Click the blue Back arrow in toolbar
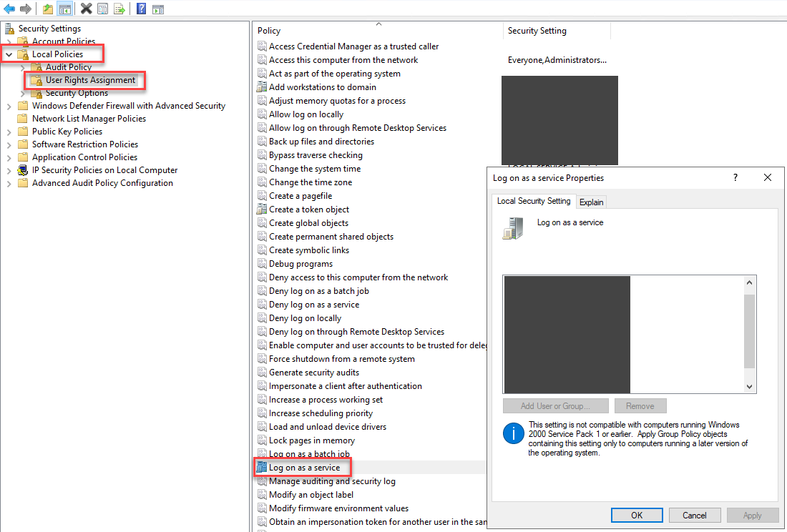This screenshot has height=532, width=787. point(9,9)
